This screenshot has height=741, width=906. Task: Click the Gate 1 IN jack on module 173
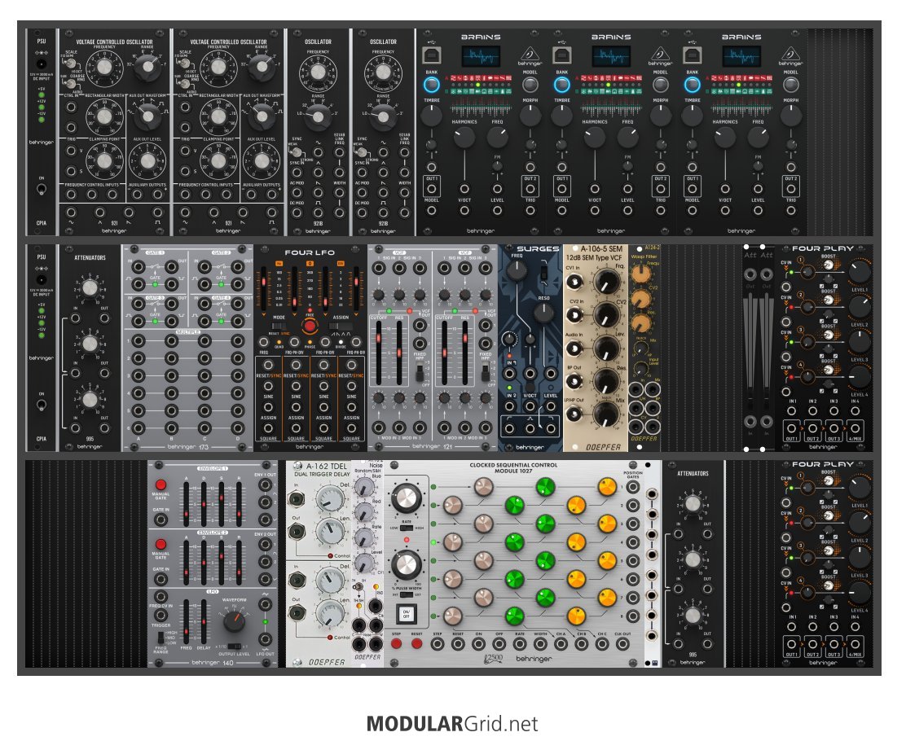[x=138, y=267]
